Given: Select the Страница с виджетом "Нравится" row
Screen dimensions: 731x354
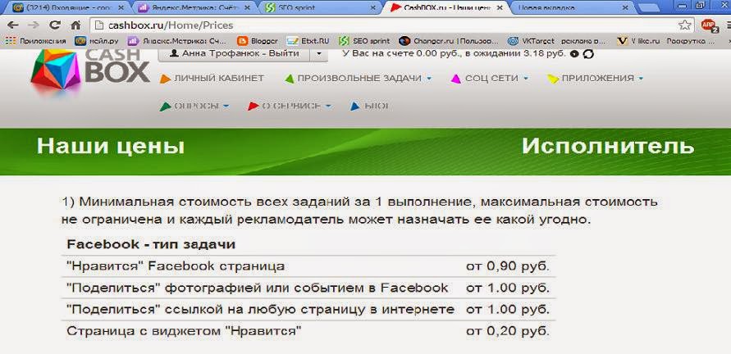Looking at the screenshot, I should [308, 332].
